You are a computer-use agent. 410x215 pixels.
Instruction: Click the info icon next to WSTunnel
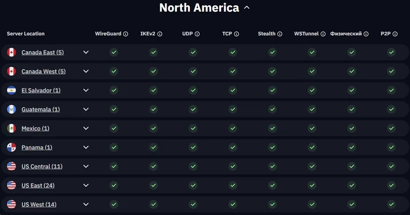point(323,34)
